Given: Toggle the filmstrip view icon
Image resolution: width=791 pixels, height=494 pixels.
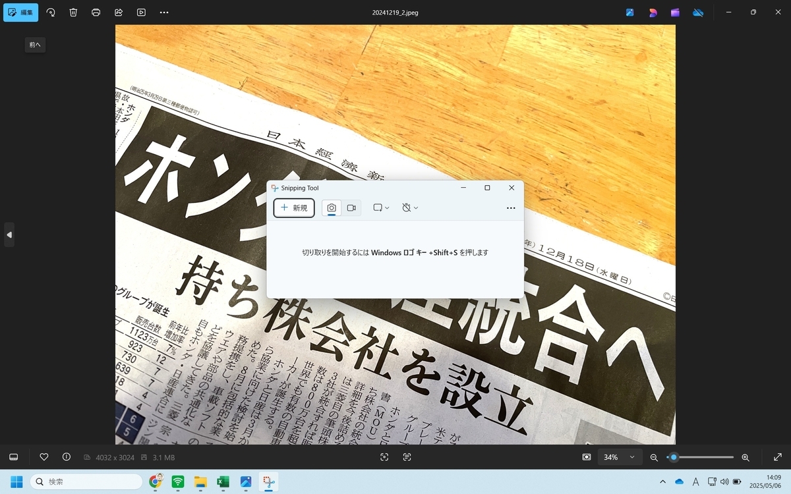Looking at the screenshot, I should [13, 457].
